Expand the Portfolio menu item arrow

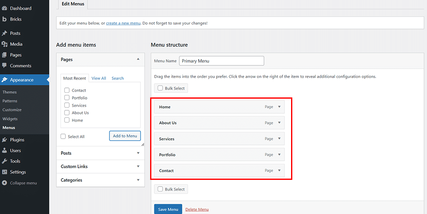(279, 154)
